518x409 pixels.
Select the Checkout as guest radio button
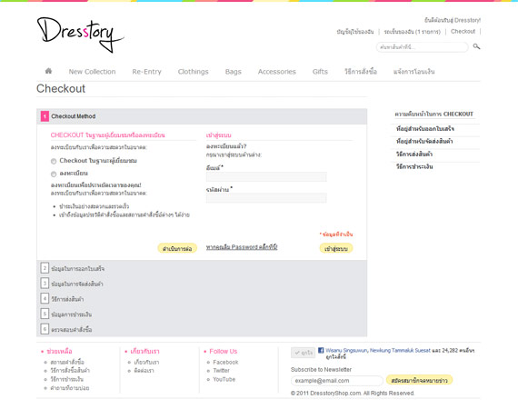(x=54, y=161)
